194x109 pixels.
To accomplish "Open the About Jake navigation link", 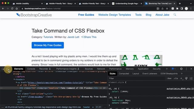I will point(162,15).
